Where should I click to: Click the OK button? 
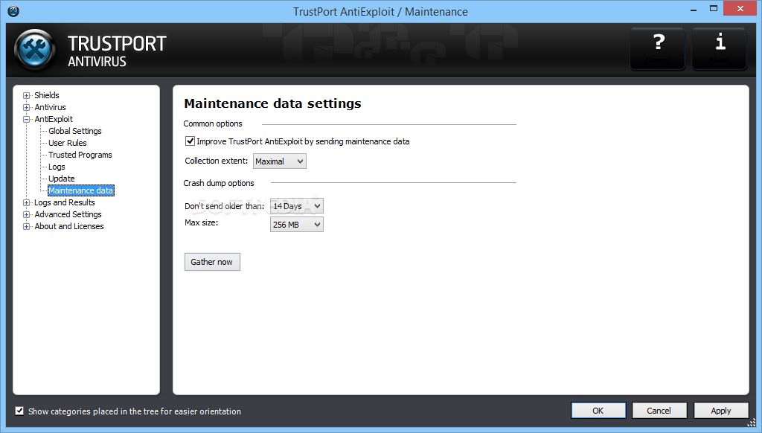pos(598,411)
